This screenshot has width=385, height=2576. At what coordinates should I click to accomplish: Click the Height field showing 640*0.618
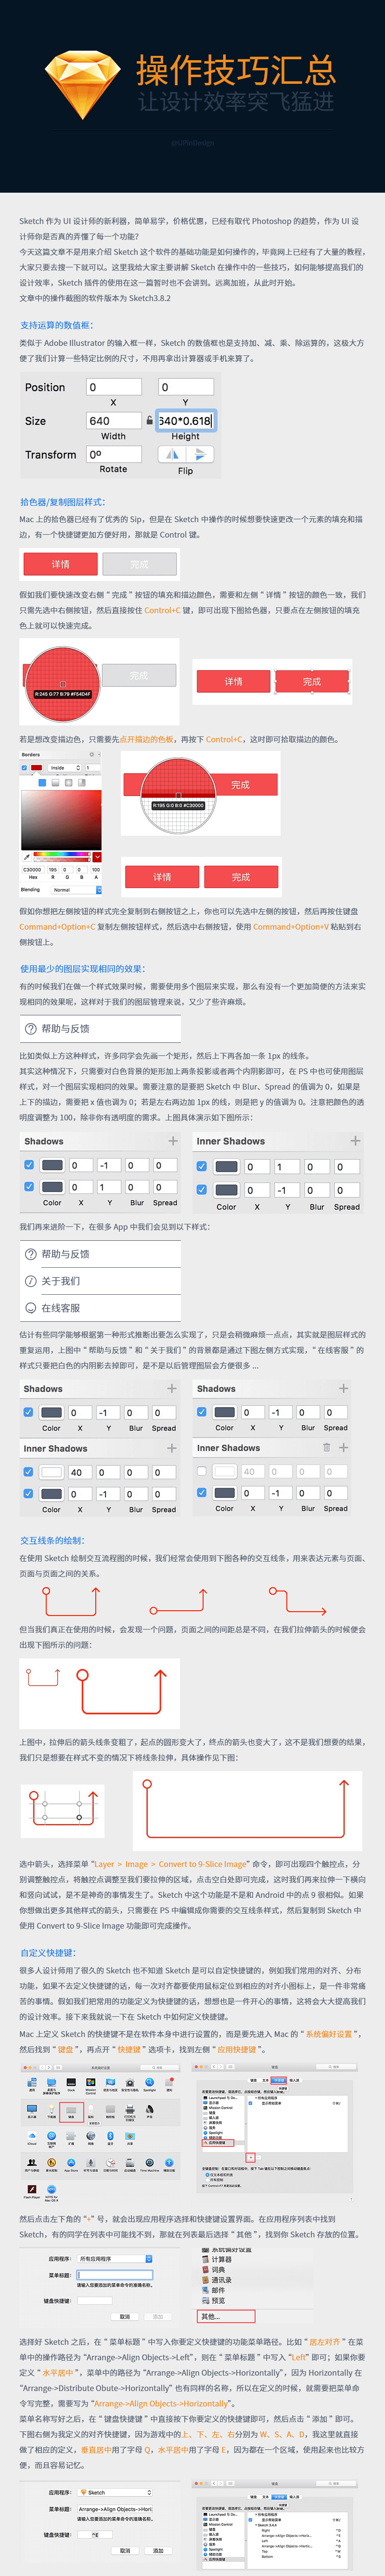186,421
